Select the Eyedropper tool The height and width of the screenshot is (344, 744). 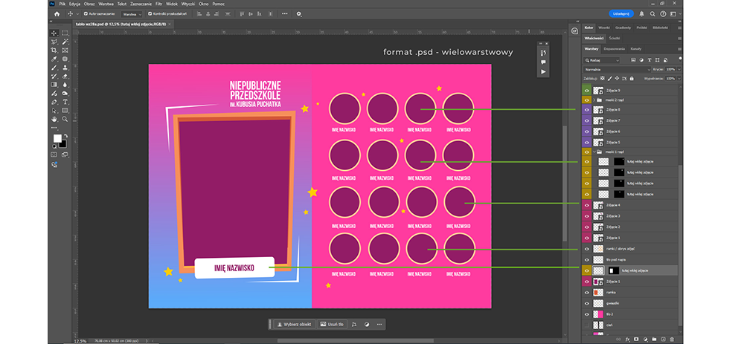tap(54, 59)
